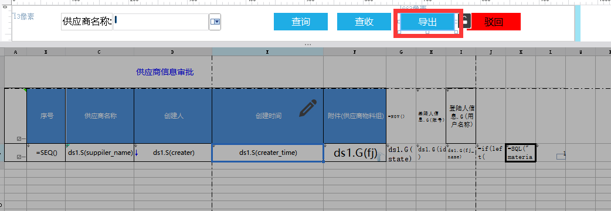This screenshot has height=211, width=611.
Task: Click the 查询 button
Action: tap(301, 22)
